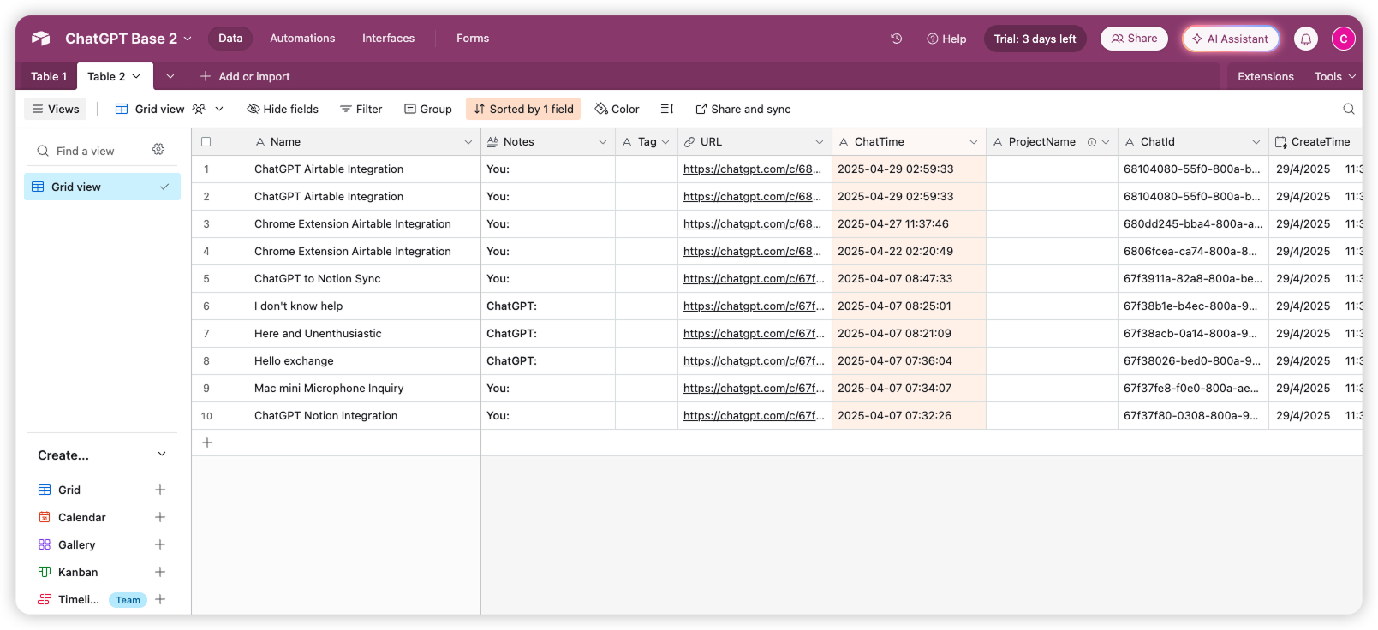Click the Timeline view type icon

(x=45, y=599)
